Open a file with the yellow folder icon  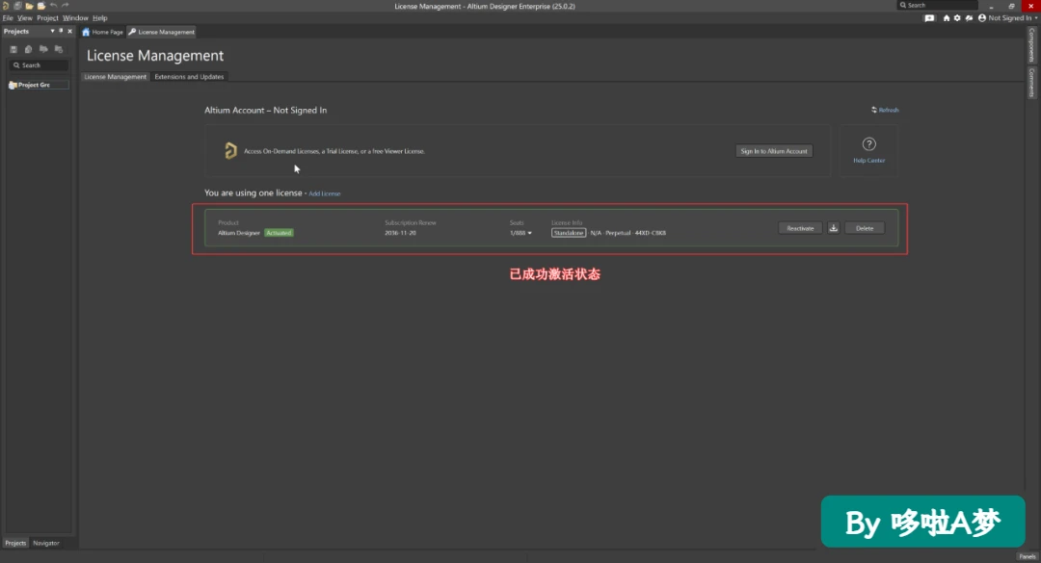click(x=29, y=6)
